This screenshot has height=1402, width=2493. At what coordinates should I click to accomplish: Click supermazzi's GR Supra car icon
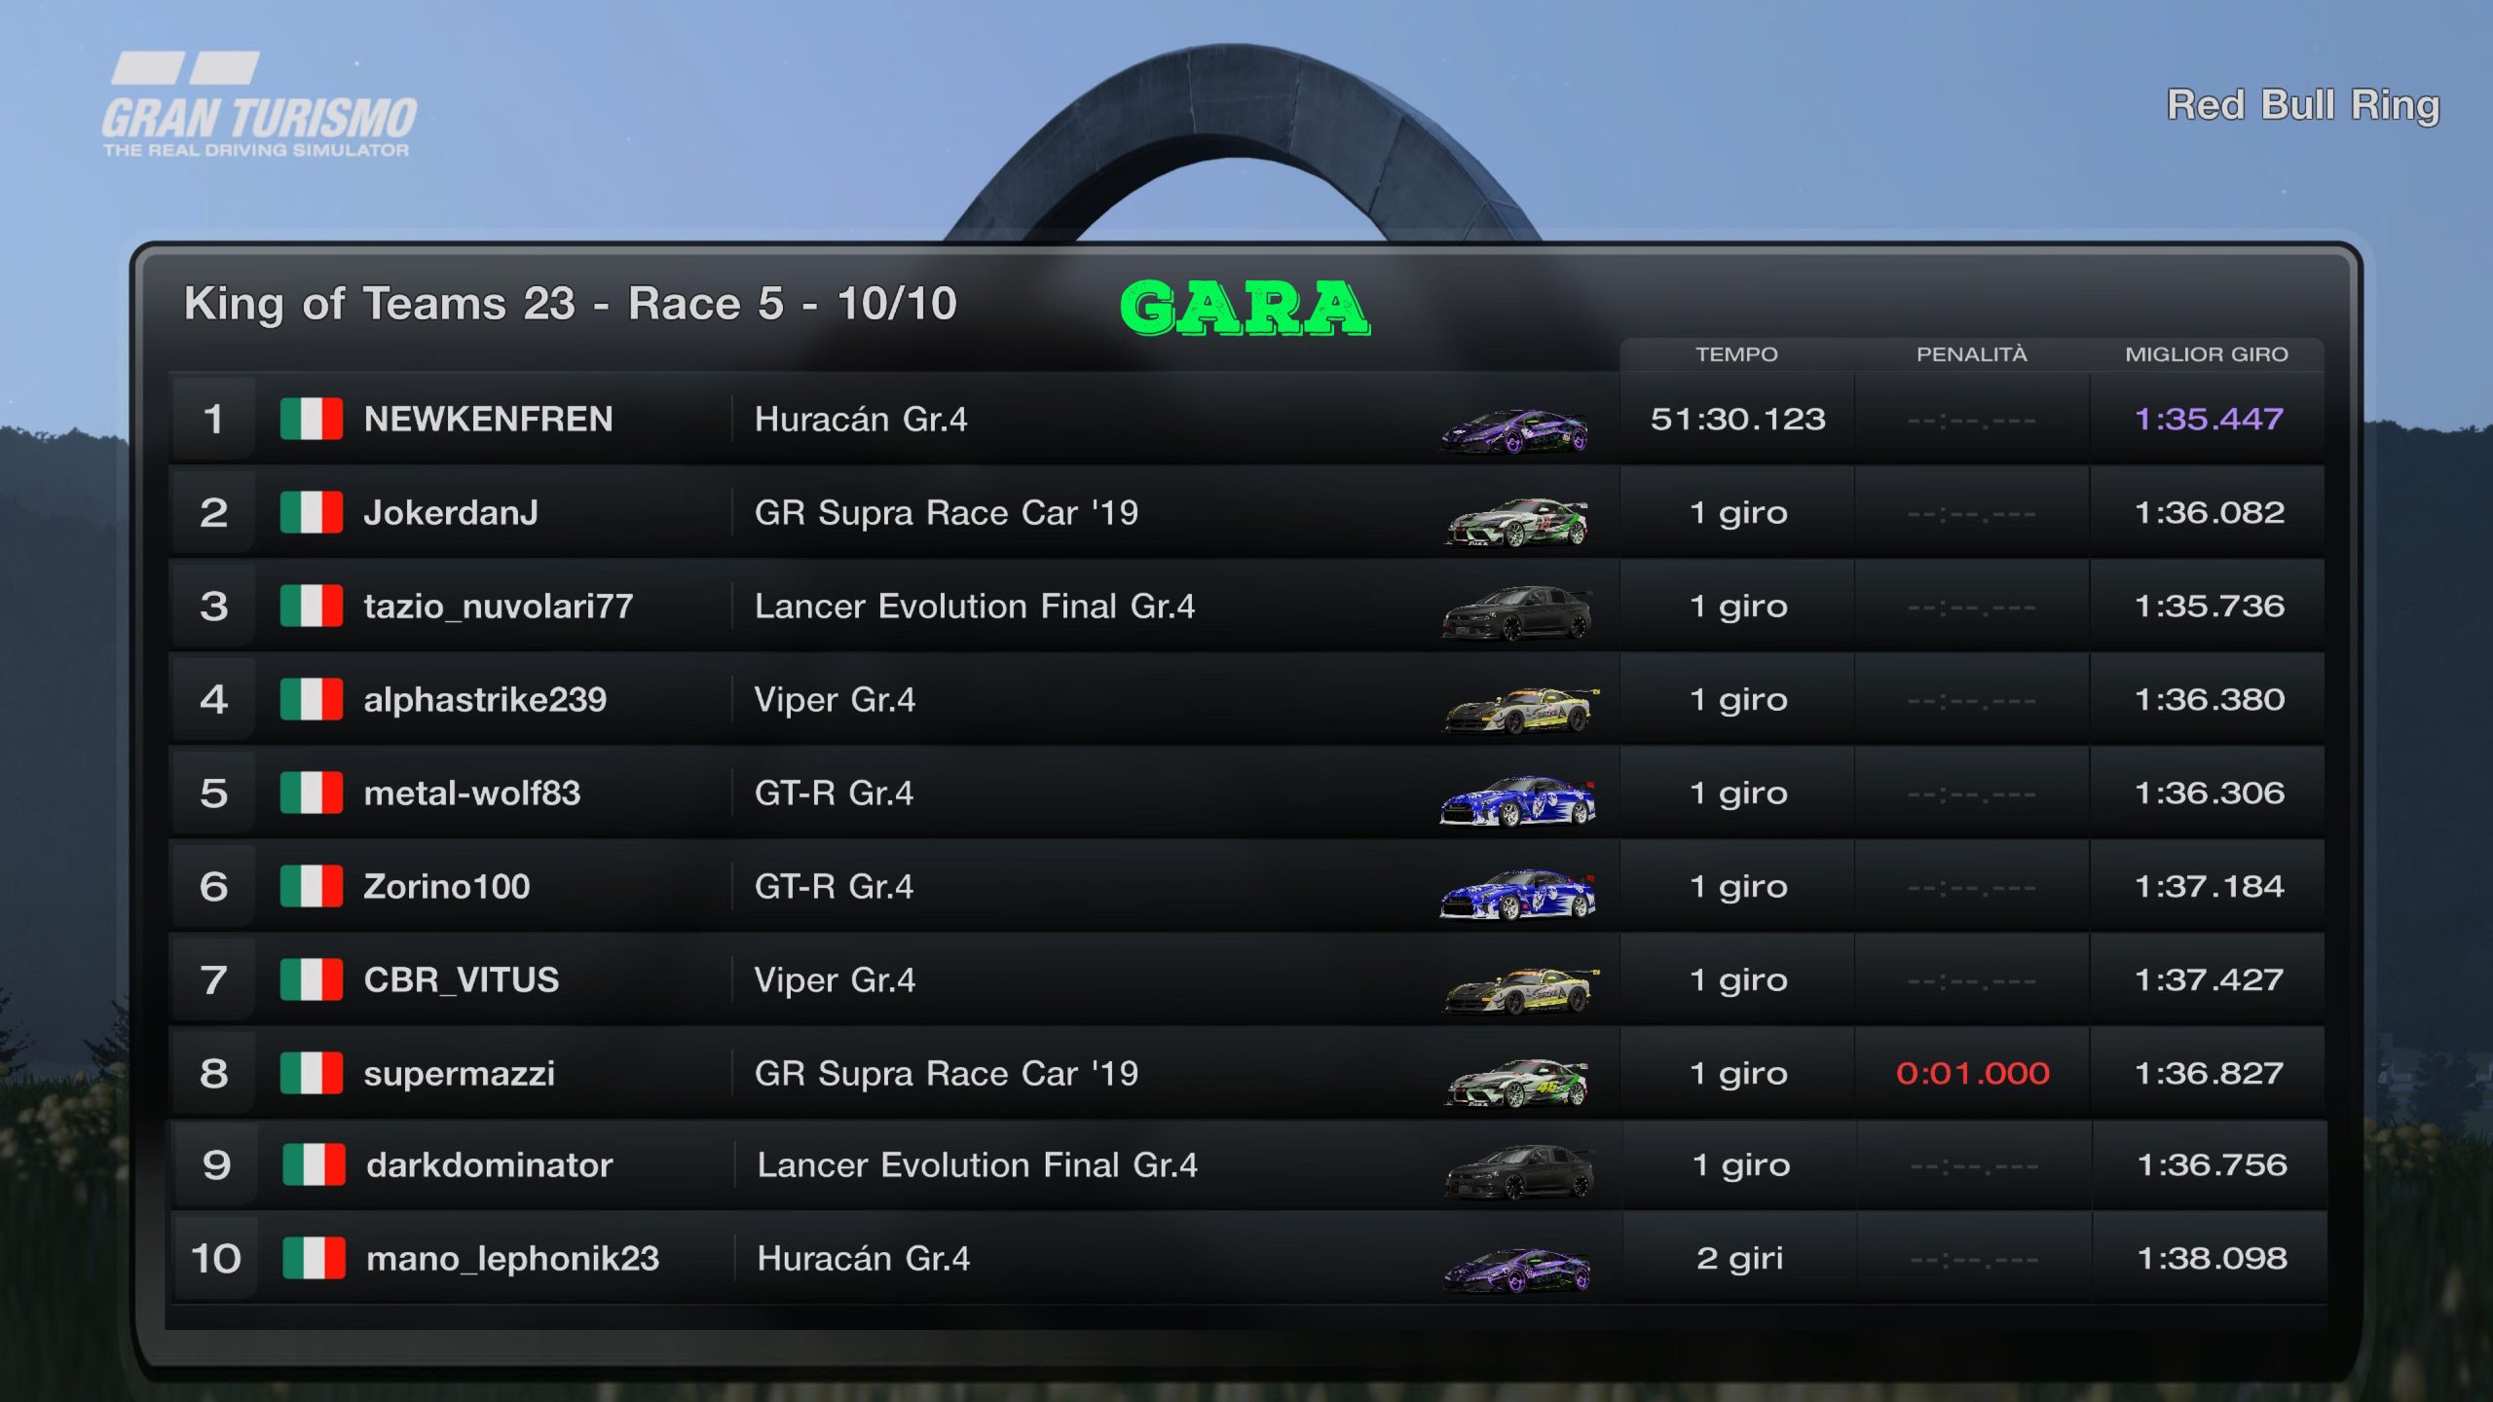click(x=1516, y=1082)
